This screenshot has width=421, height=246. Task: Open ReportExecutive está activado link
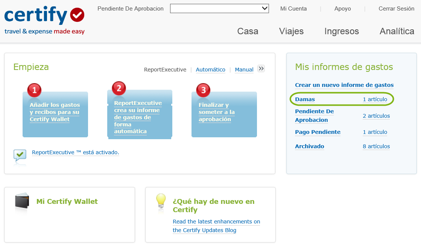[x=76, y=152]
